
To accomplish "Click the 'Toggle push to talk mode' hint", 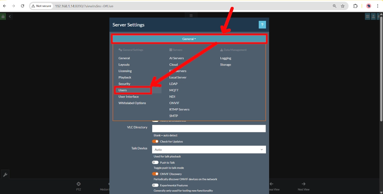I will (x=169, y=168).
